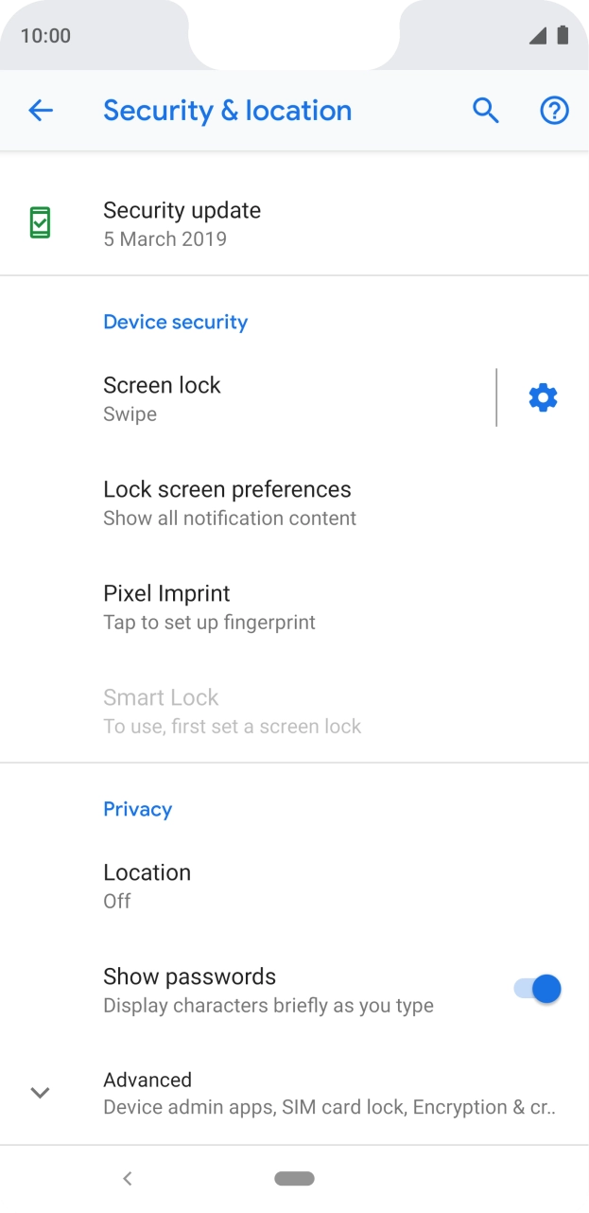Open the help question mark icon
Image resolution: width=589 pixels, height=1213 pixels.
[554, 111]
